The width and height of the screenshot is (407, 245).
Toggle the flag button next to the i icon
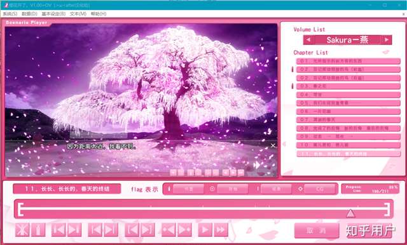coord(188,189)
